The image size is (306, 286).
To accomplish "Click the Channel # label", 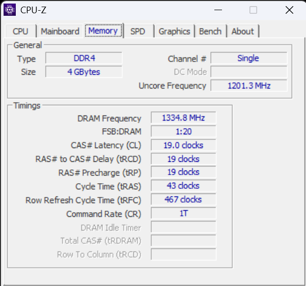I will (187, 59).
